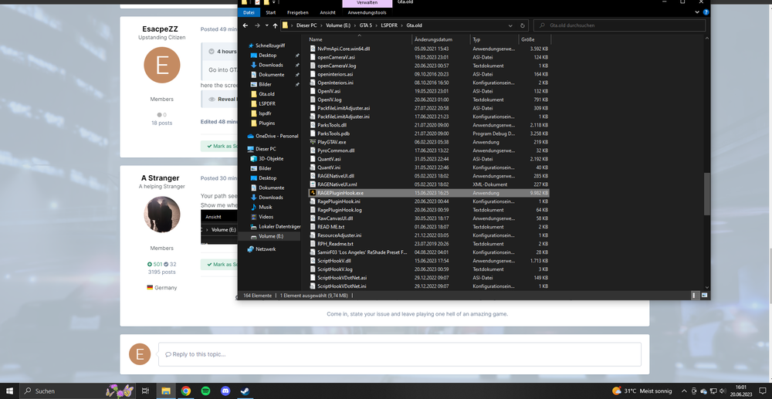Switch to the Start ribbon tab
772x399 pixels.
tap(271, 12)
